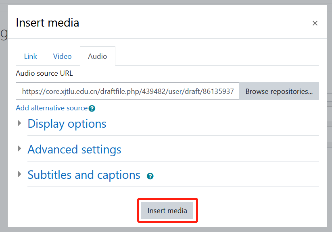The width and height of the screenshot is (332, 232).
Task: Click the Insert media dialog title
Action: point(48,23)
